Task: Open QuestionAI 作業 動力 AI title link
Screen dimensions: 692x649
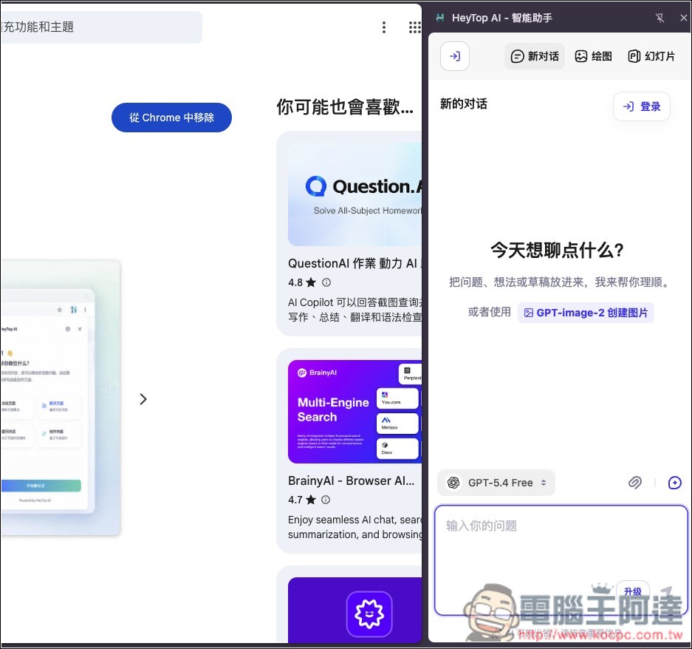Action: pos(354,263)
